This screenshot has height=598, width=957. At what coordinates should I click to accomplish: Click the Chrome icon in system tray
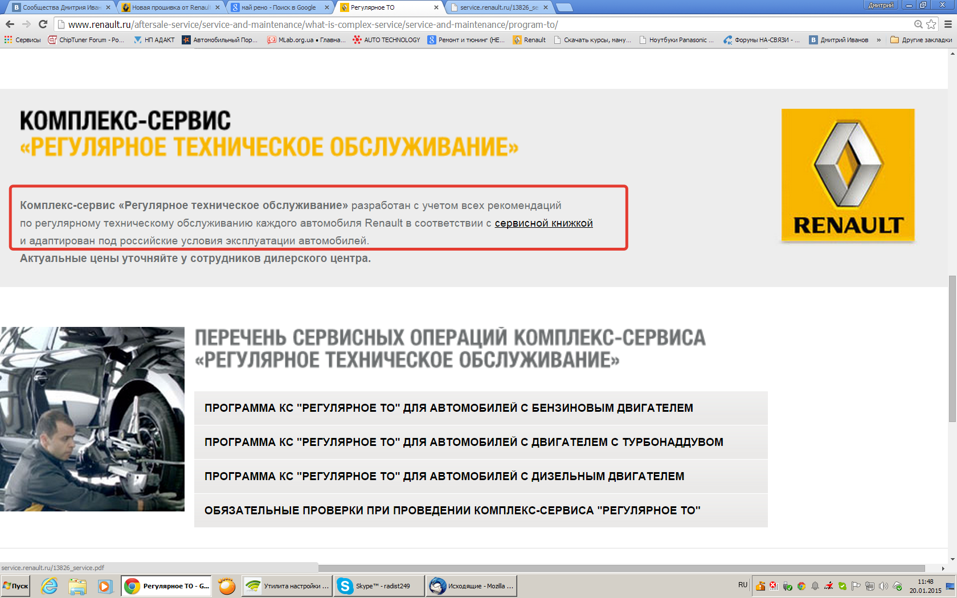tap(801, 585)
